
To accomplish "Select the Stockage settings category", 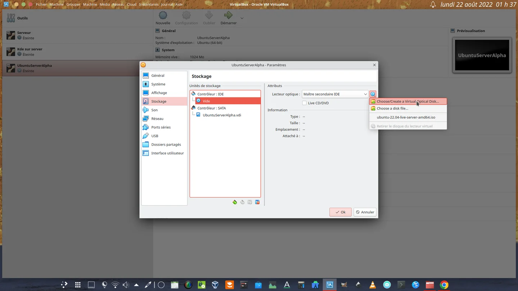I will (164, 101).
